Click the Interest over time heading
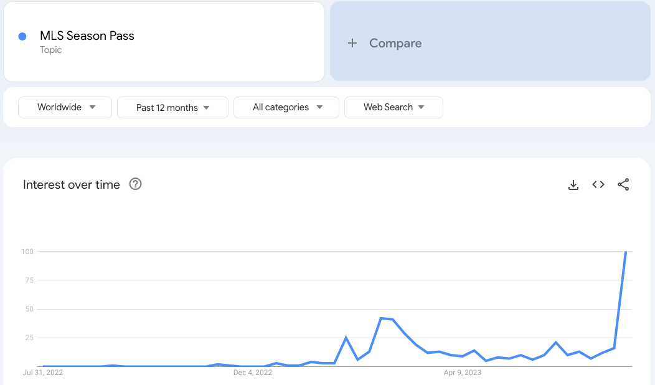This screenshot has width=655, height=385. [72, 184]
